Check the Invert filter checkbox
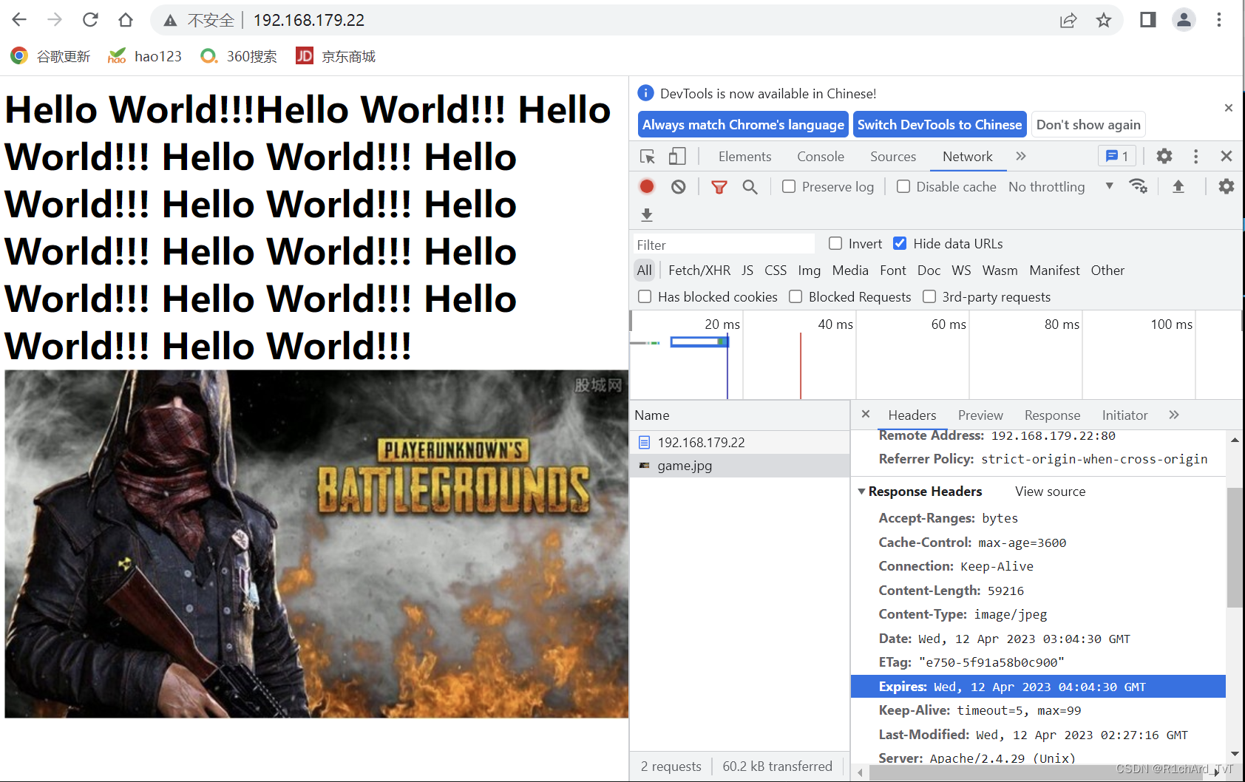 point(835,243)
